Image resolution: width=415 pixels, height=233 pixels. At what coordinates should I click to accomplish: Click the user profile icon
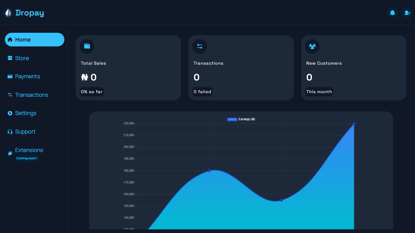pos(407,13)
